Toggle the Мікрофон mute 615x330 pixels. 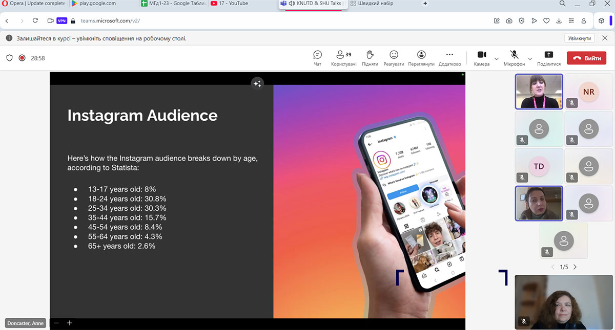pyautogui.click(x=514, y=58)
